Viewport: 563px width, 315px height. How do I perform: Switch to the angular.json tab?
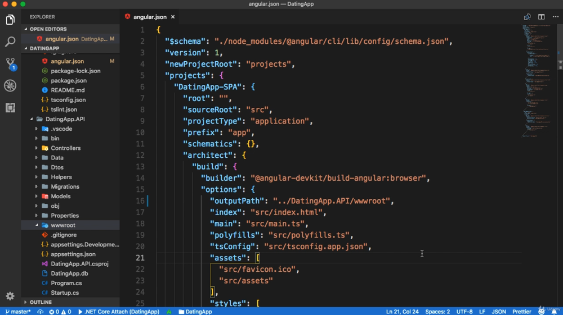(150, 17)
